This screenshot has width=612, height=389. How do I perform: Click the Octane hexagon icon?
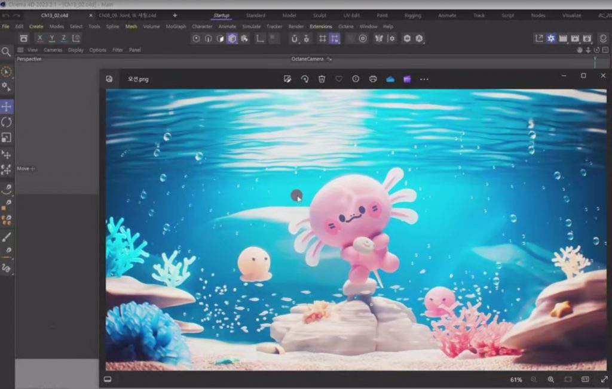point(407,39)
